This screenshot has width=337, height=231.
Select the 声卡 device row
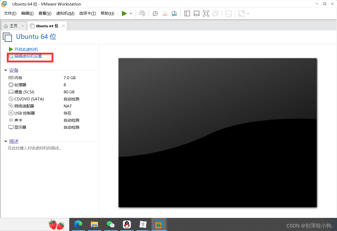tap(52, 120)
